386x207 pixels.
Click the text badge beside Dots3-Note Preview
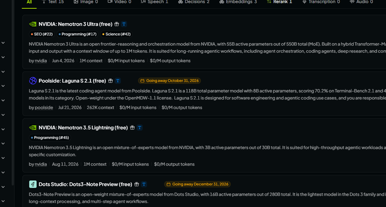(x=144, y=184)
